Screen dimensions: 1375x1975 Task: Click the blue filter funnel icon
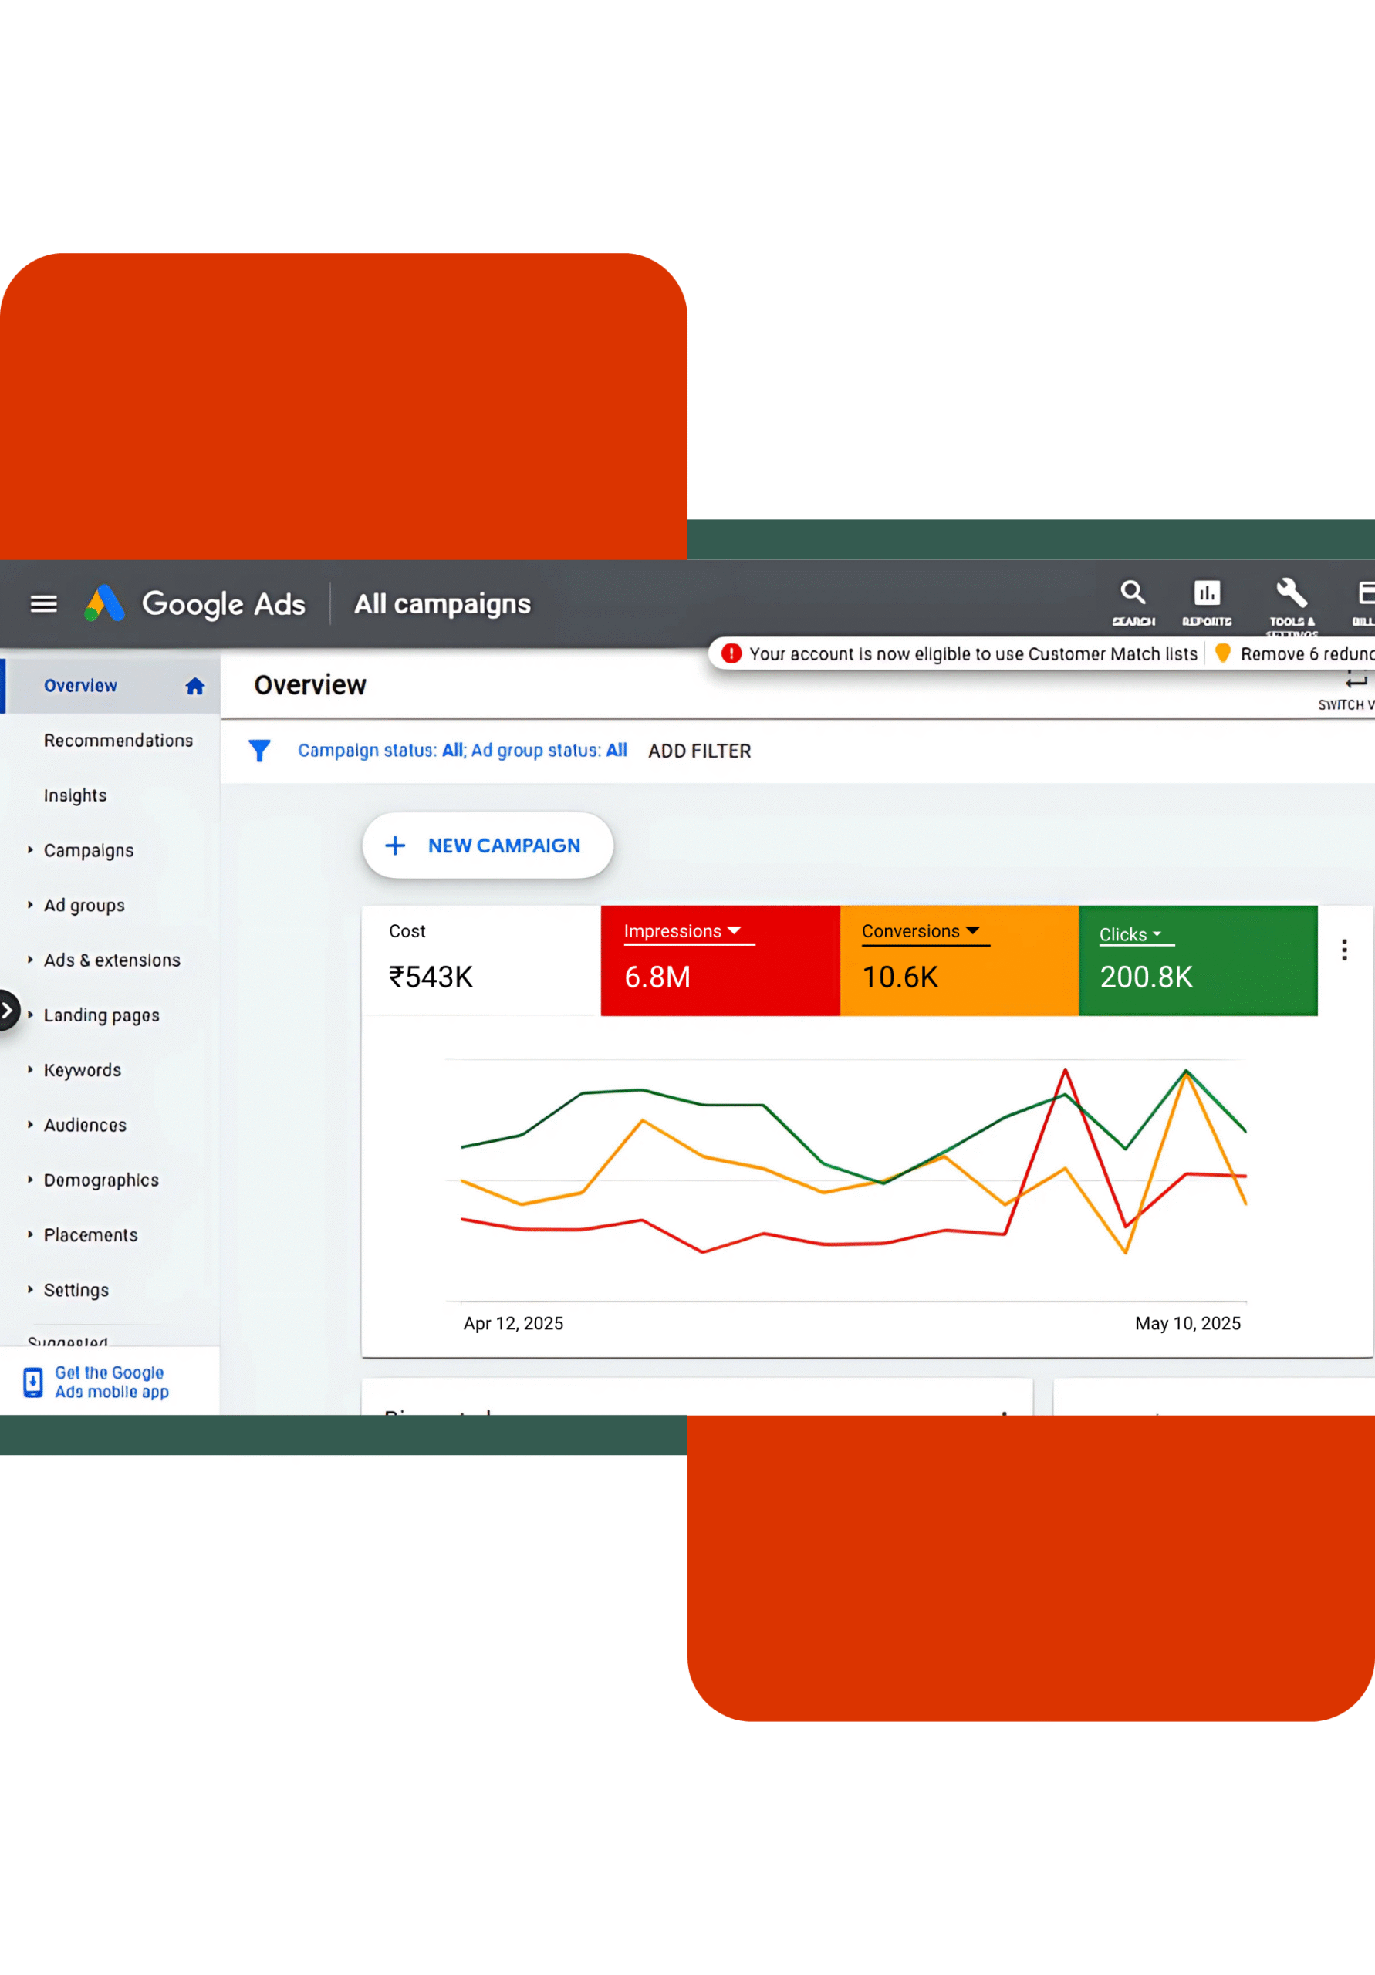pyautogui.click(x=259, y=751)
